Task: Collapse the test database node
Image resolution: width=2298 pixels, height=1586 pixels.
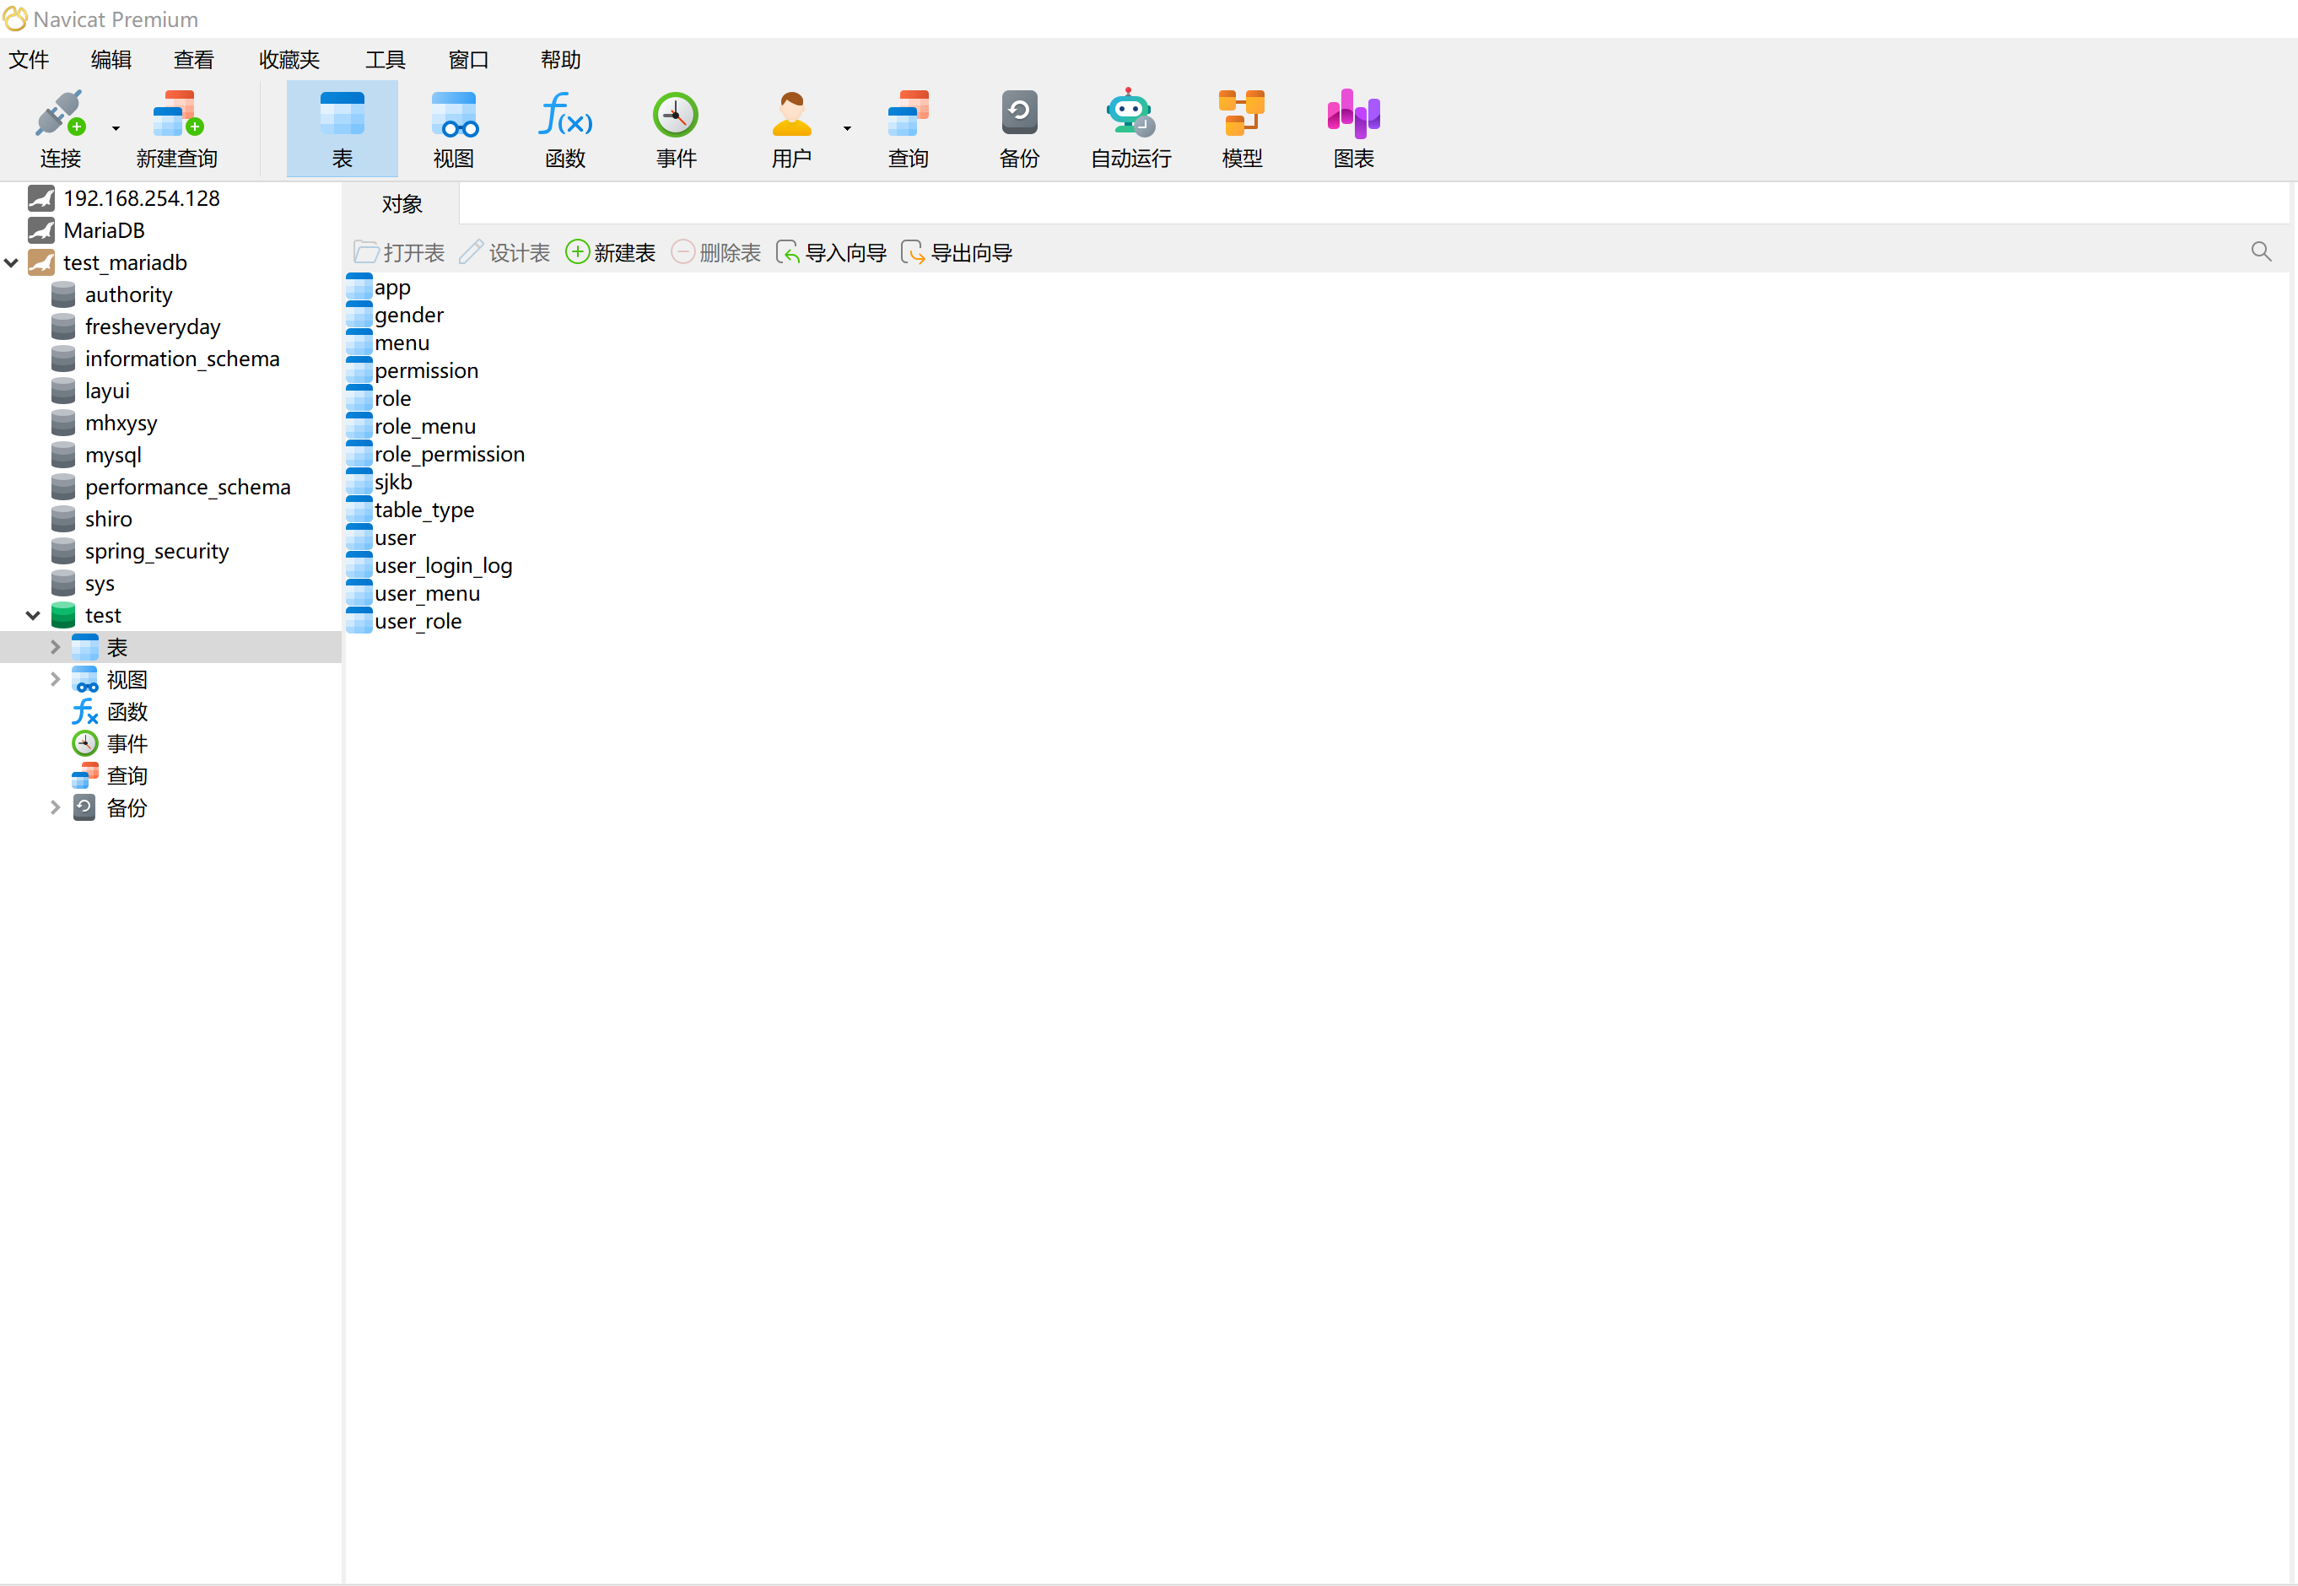Action: 33,616
